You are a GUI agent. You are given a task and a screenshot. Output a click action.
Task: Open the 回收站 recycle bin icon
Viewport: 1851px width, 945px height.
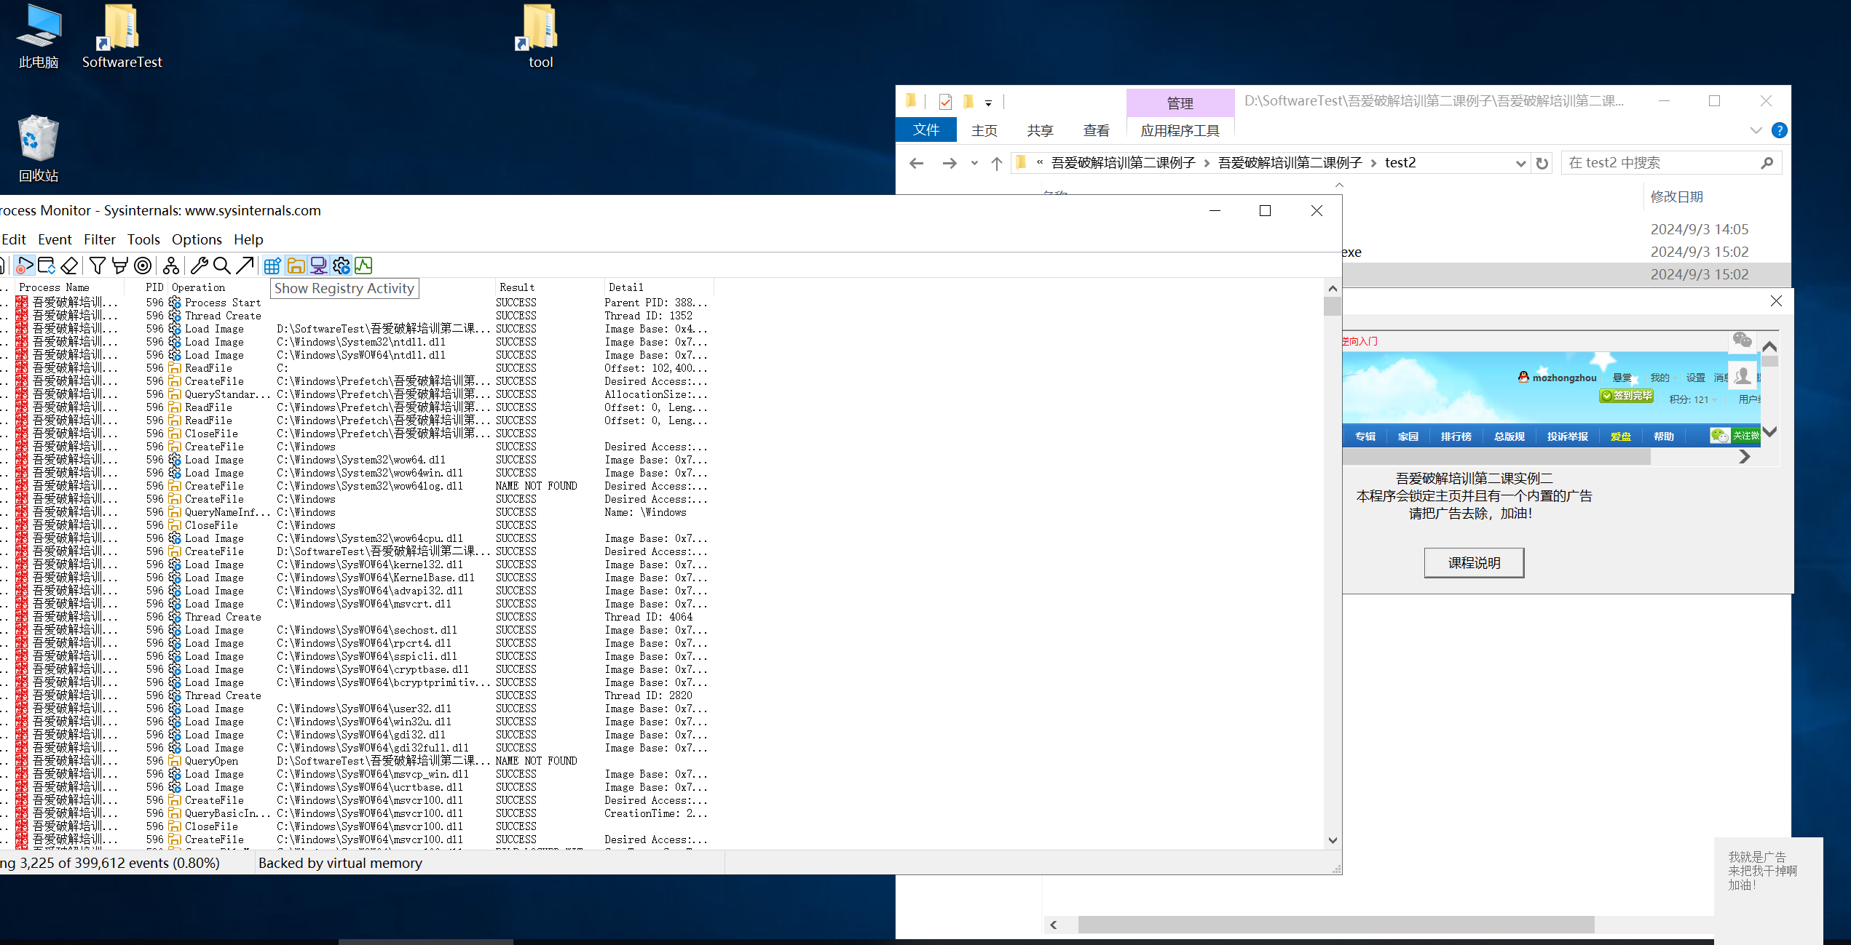(x=39, y=148)
